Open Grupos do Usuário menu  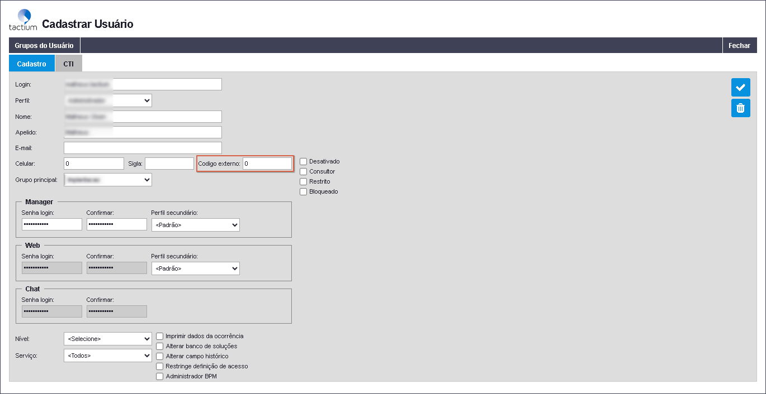[44, 45]
